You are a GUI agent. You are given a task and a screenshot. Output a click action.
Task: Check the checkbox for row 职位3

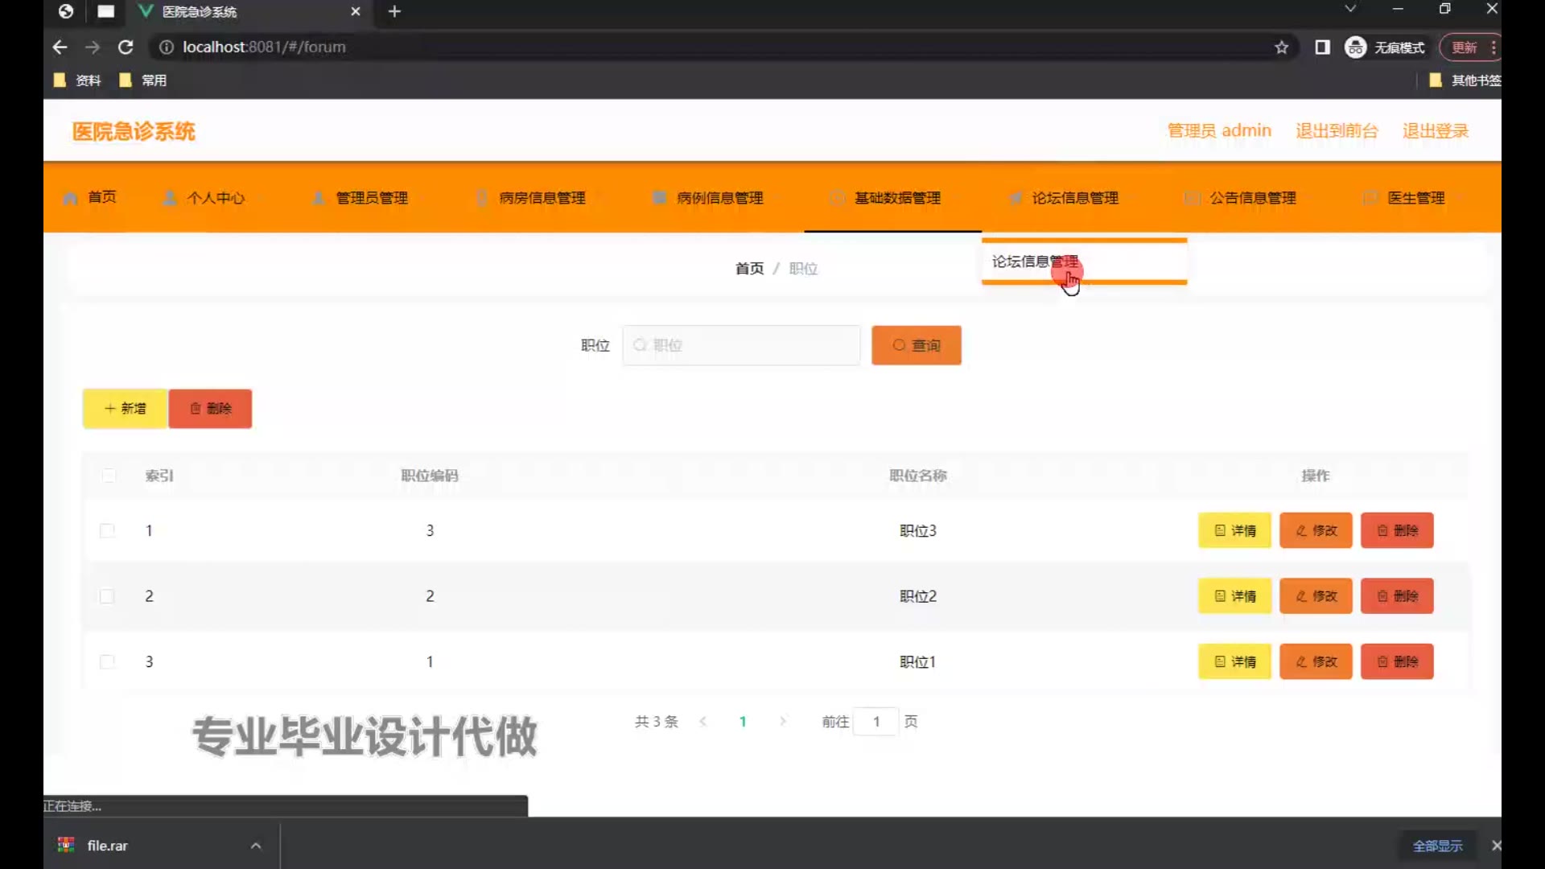coord(107,530)
